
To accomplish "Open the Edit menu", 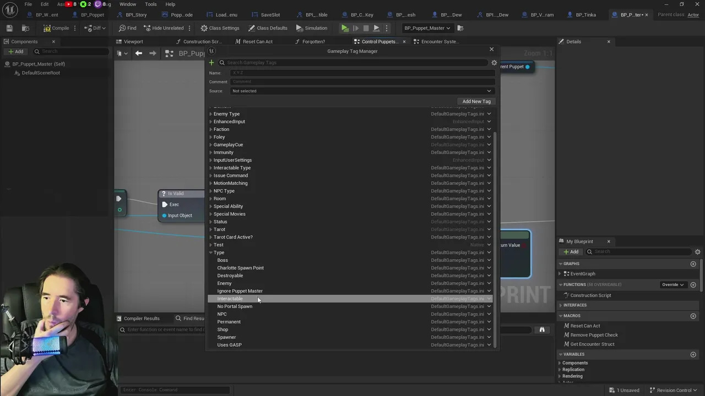I will [x=45, y=4].
